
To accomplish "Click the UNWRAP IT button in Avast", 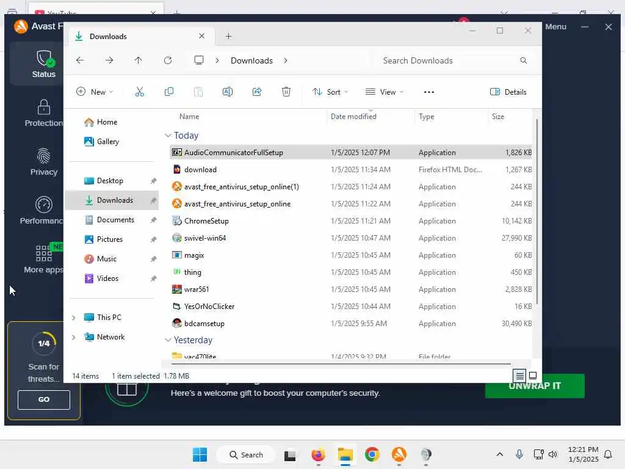I will point(535,386).
